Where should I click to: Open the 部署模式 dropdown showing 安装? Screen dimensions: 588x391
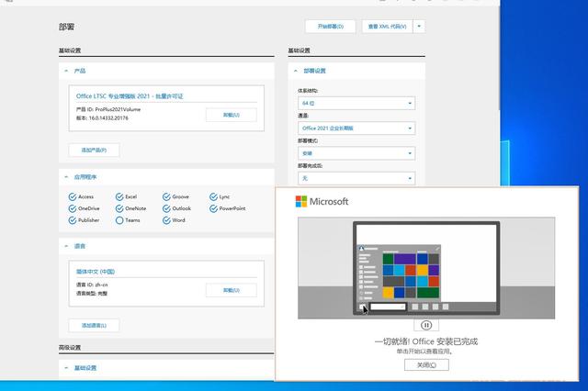coord(356,153)
